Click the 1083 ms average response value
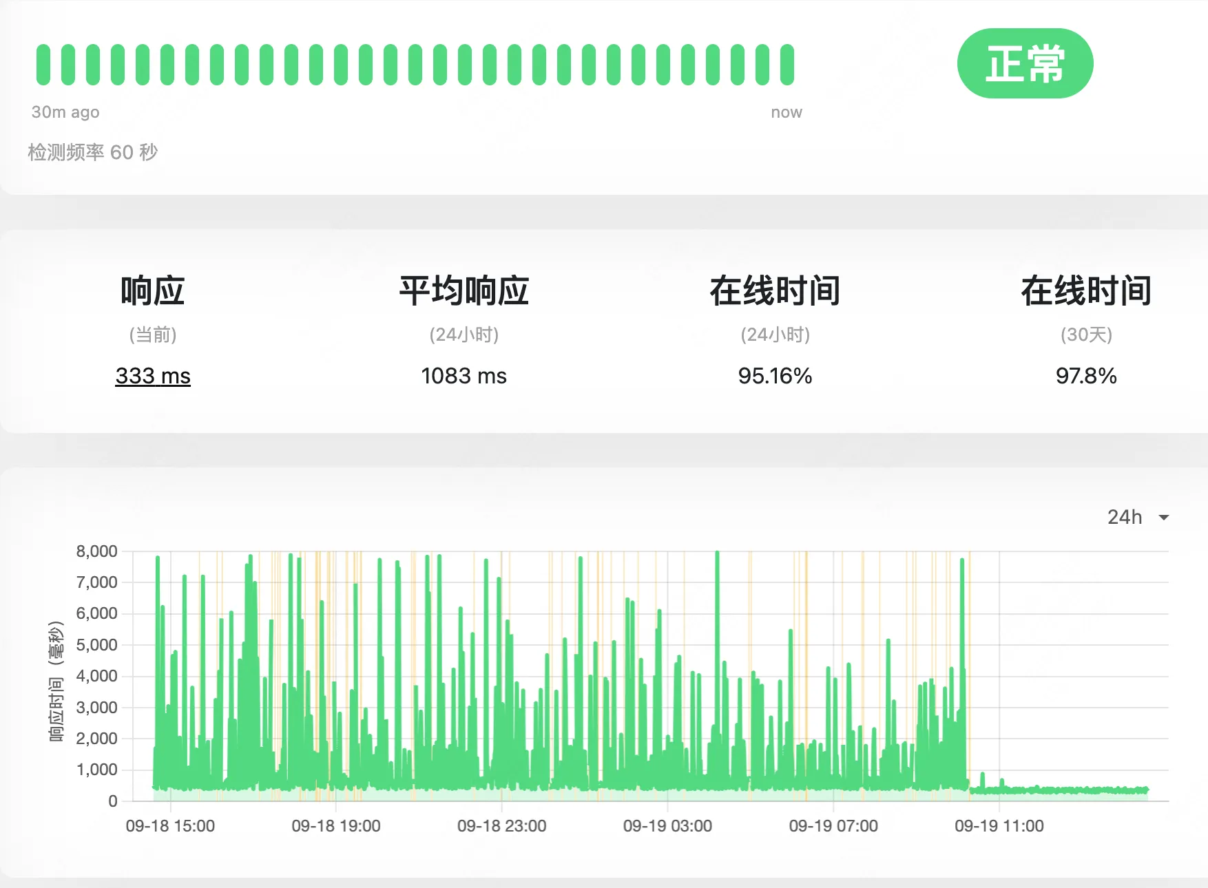The height and width of the screenshot is (888, 1208). pos(464,376)
